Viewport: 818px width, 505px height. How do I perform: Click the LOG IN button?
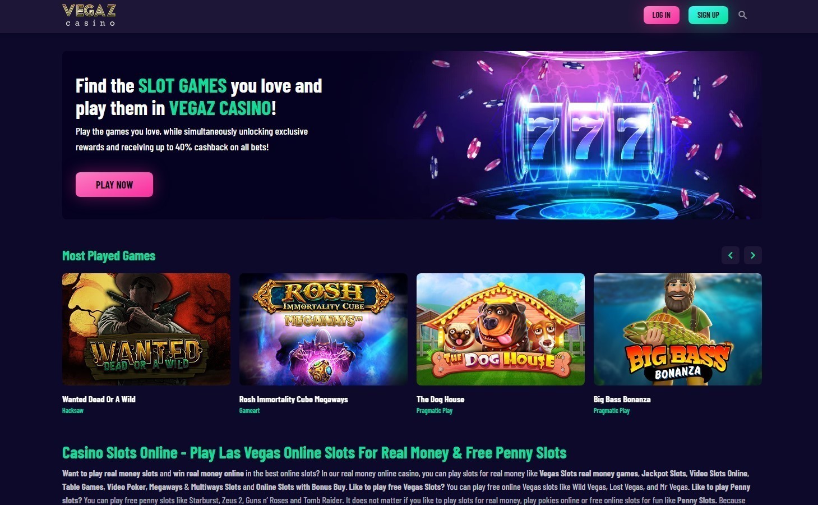pyautogui.click(x=661, y=15)
